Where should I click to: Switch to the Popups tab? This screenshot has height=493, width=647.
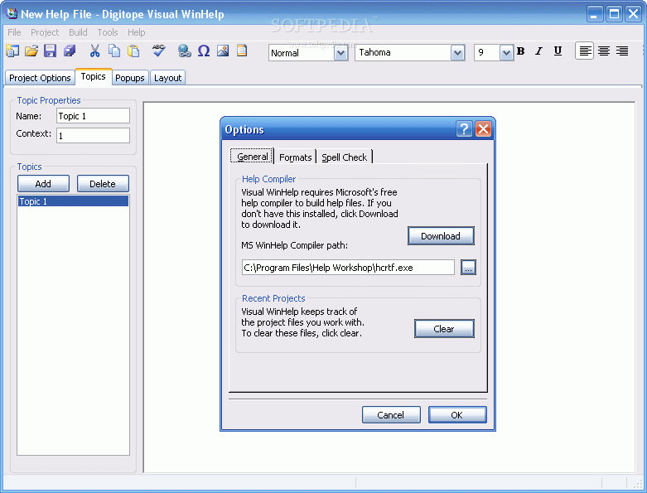click(x=129, y=78)
